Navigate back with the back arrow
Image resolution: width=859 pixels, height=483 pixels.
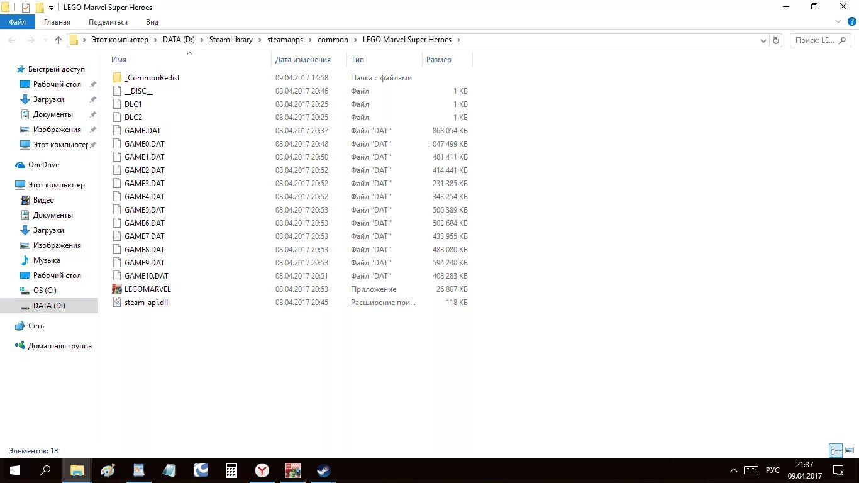(x=12, y=40)
